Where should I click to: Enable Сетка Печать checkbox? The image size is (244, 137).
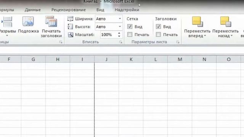coord(130,35)
